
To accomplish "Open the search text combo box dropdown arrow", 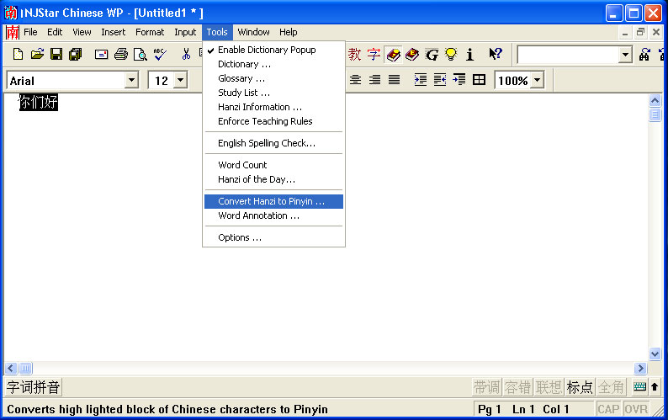I will point(625,55).
